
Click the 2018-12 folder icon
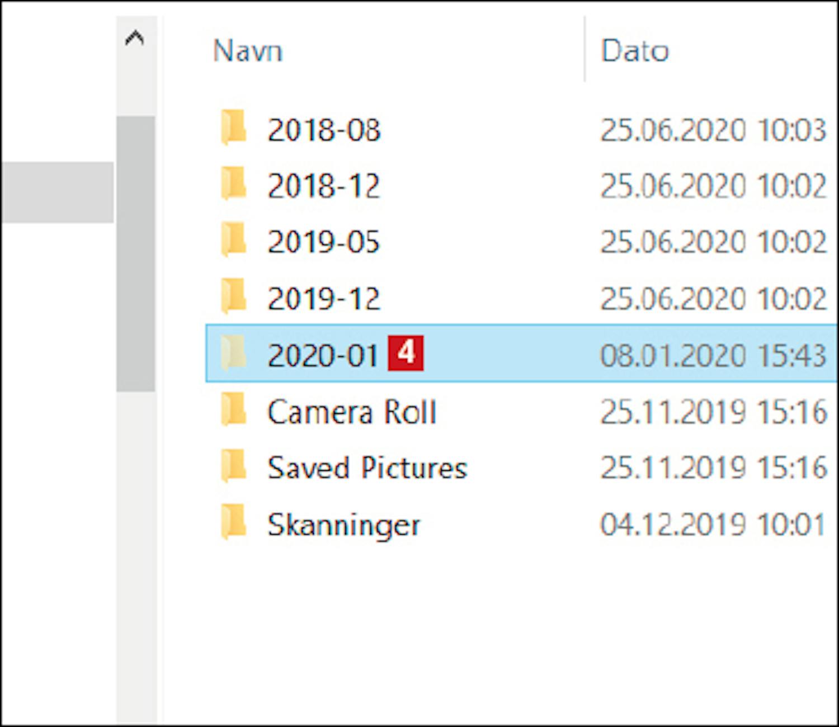click(233, 184)
